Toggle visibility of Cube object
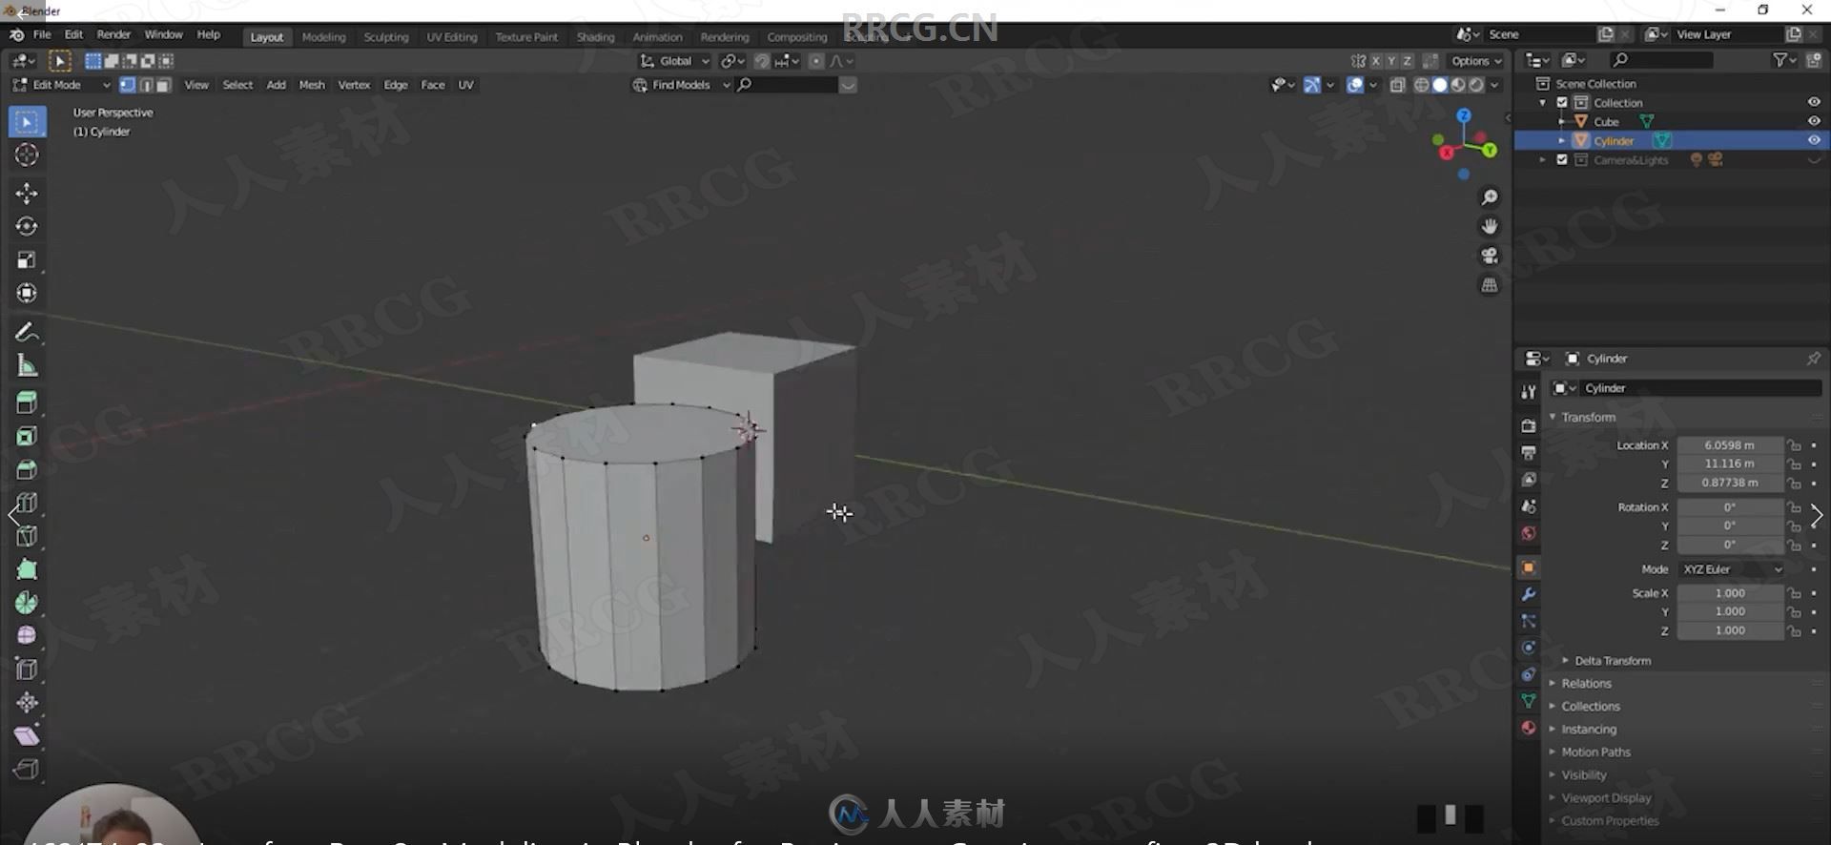 point(1814,121)
